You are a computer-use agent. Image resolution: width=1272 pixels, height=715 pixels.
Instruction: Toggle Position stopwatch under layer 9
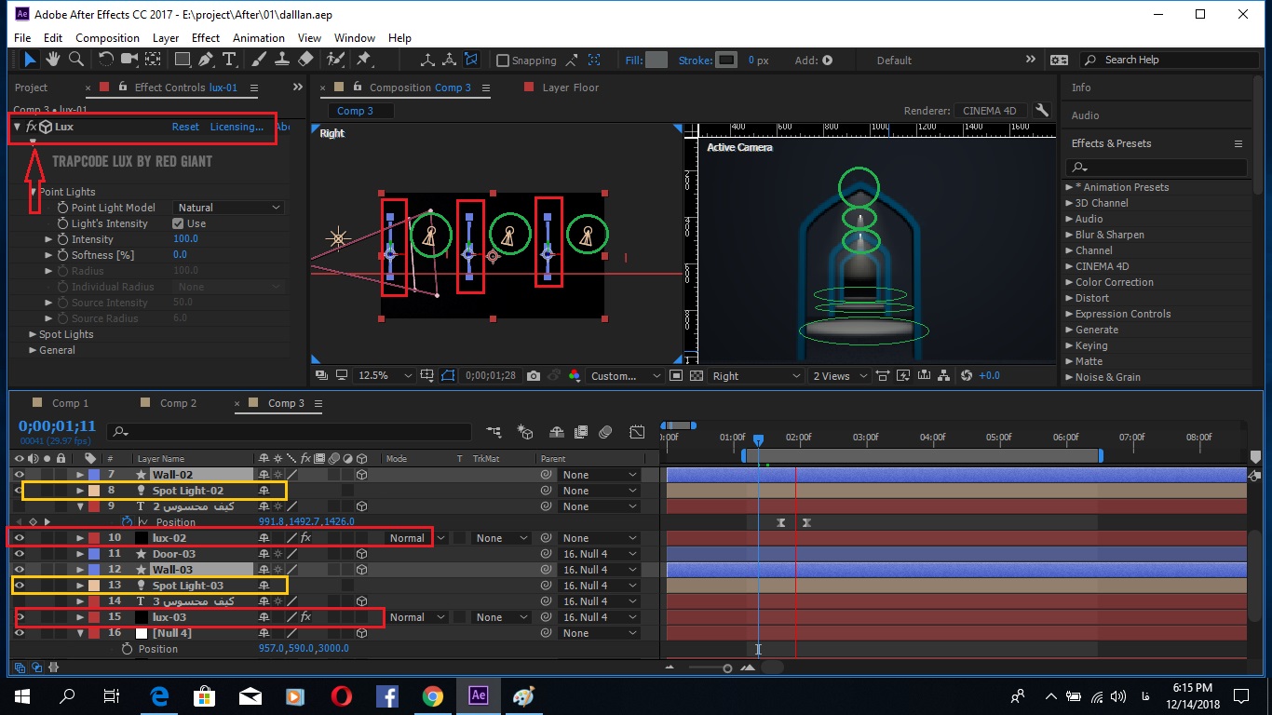point(128,522)
